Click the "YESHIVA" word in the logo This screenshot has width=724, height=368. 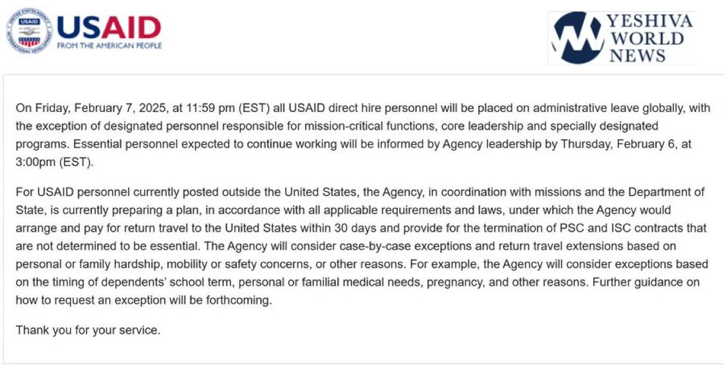[650, 21]
